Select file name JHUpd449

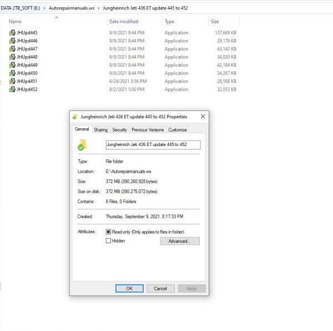[27, 65]
